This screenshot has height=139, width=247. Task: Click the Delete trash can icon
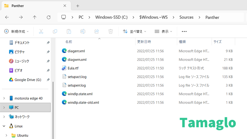pos(111,32)
